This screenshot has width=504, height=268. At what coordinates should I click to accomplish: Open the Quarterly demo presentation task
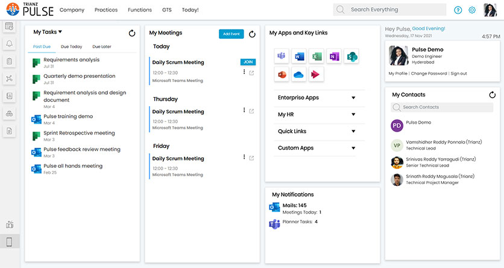[x=80, y=76]
